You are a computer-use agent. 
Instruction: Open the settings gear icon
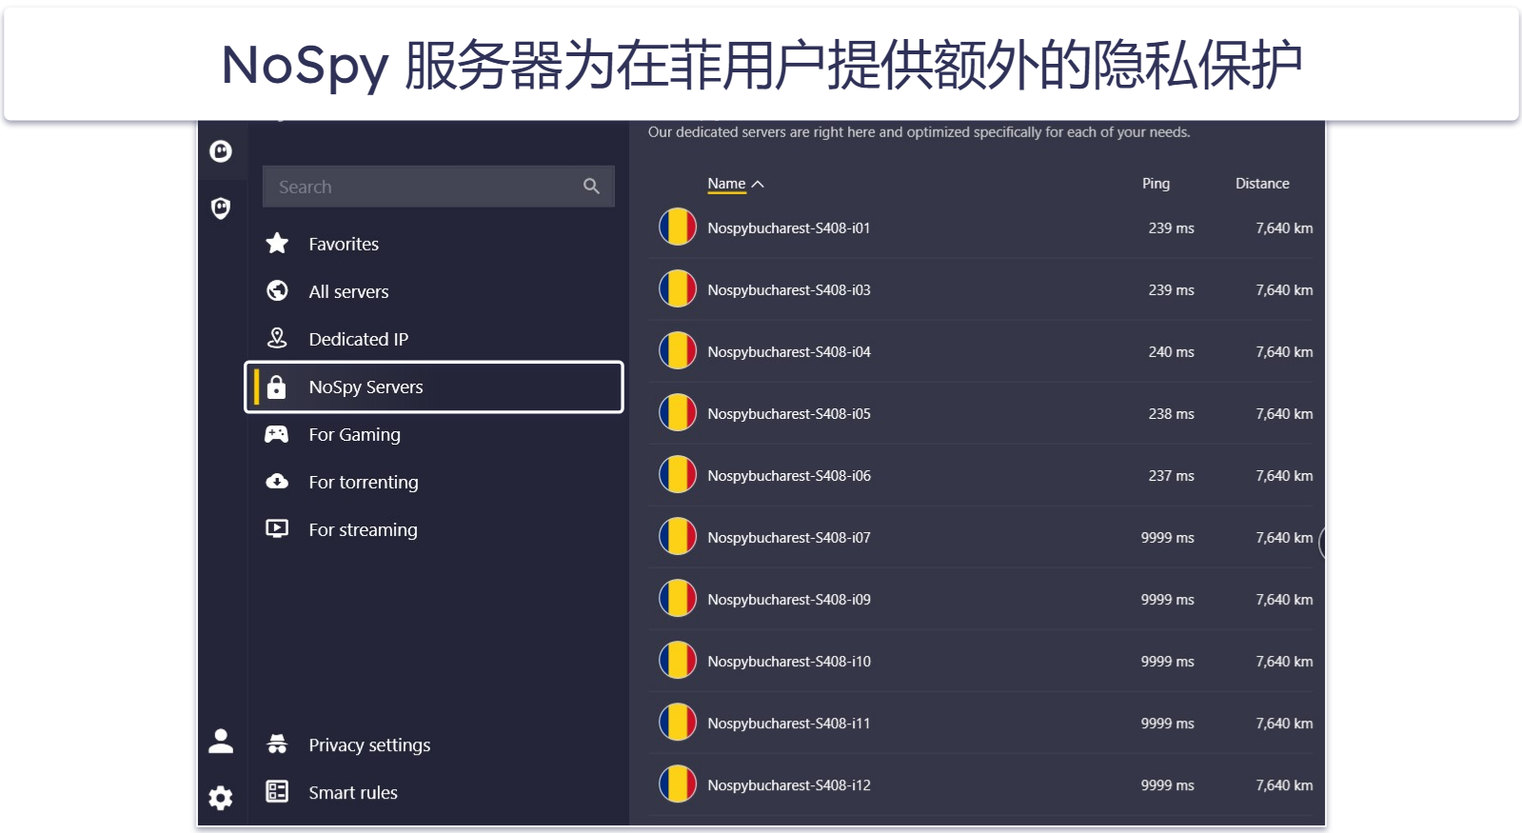pos(221,798)
